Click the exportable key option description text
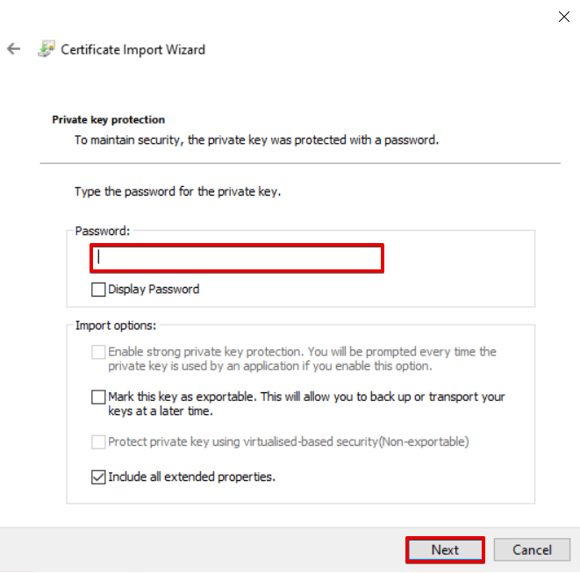The height and width of the screenshot is (573, 580). click(306, 404)
